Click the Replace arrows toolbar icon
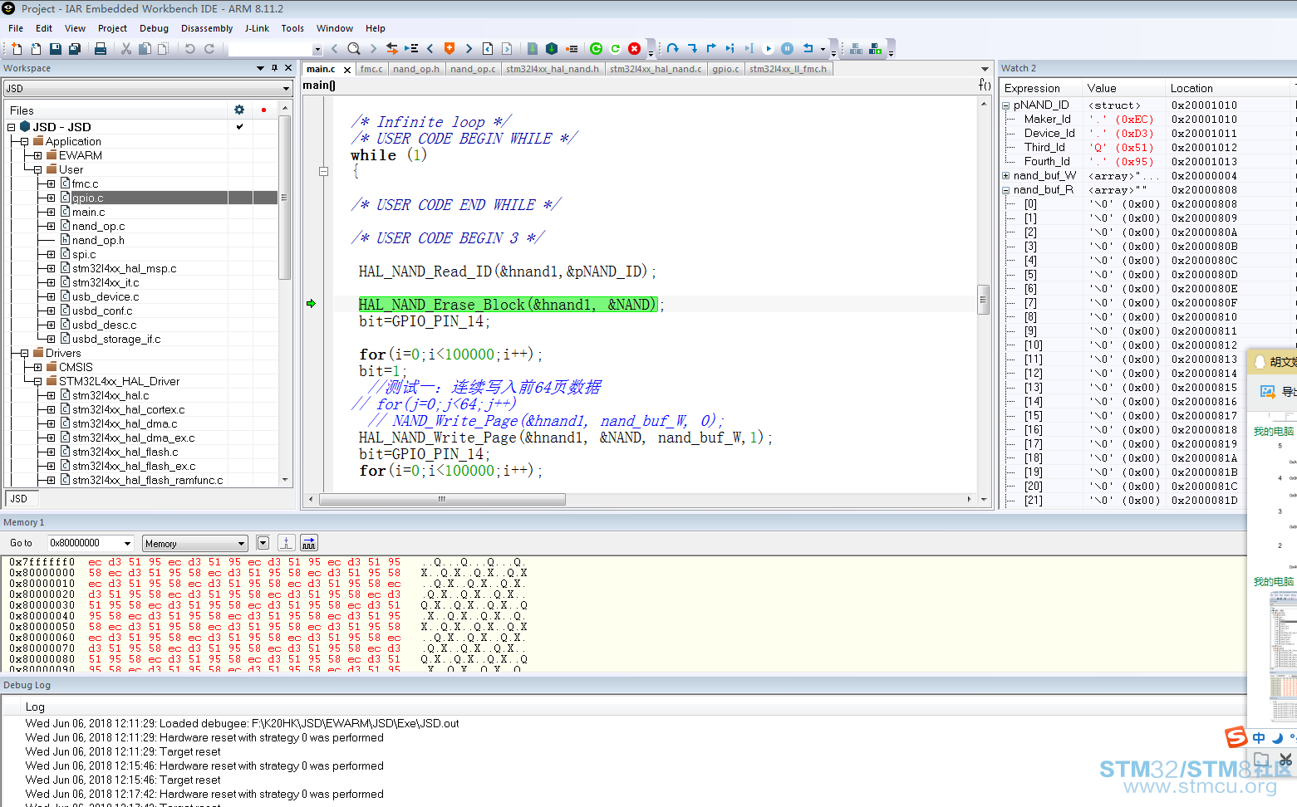The width and height of the screenshot is (1297, 807). tap(392, 49)
